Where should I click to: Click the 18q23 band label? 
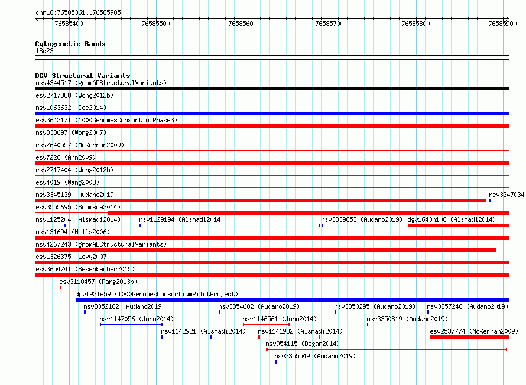click(44, 51)
